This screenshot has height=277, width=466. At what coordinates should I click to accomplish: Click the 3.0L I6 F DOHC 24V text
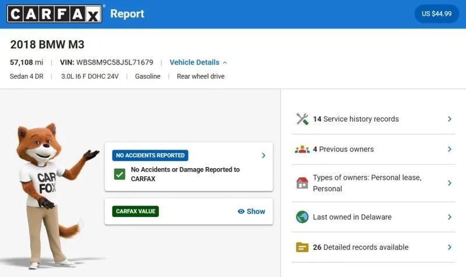click(90, 76)
